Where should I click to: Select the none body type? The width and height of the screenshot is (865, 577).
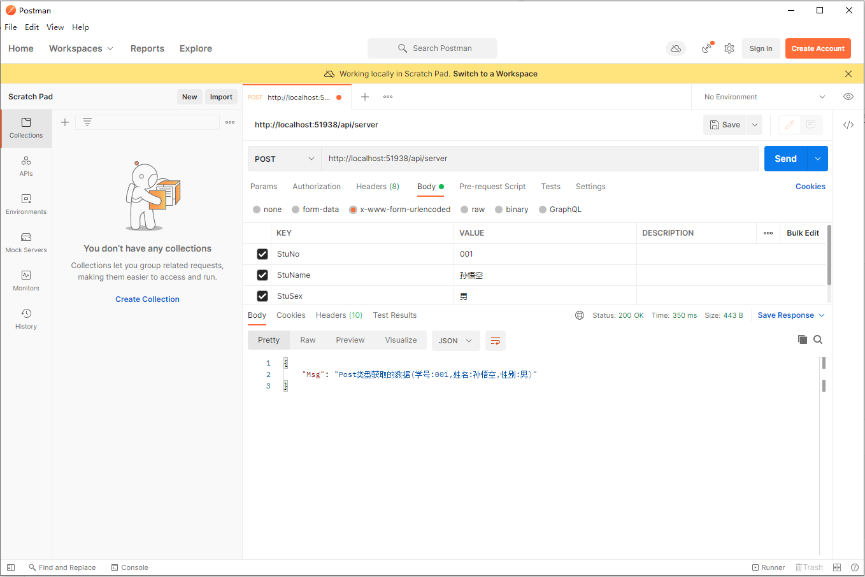[x=257, y=210]
